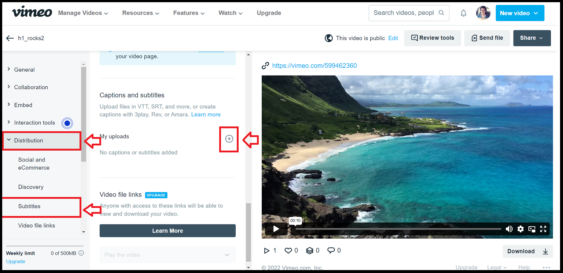Screen dimensions: 563x273
Task: Go back with the left arrow
Action: (10, 38)
